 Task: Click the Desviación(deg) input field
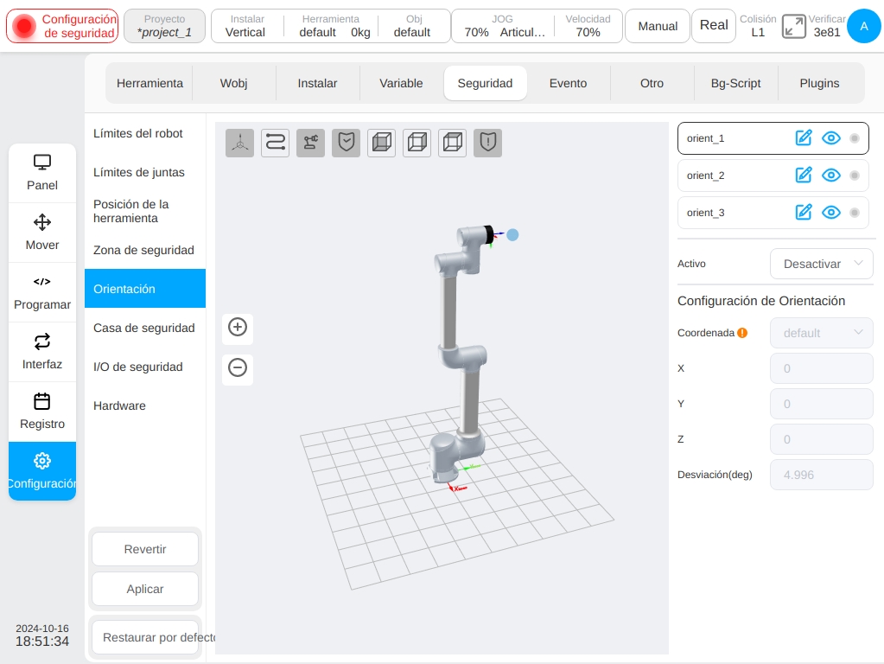(822, 475)
